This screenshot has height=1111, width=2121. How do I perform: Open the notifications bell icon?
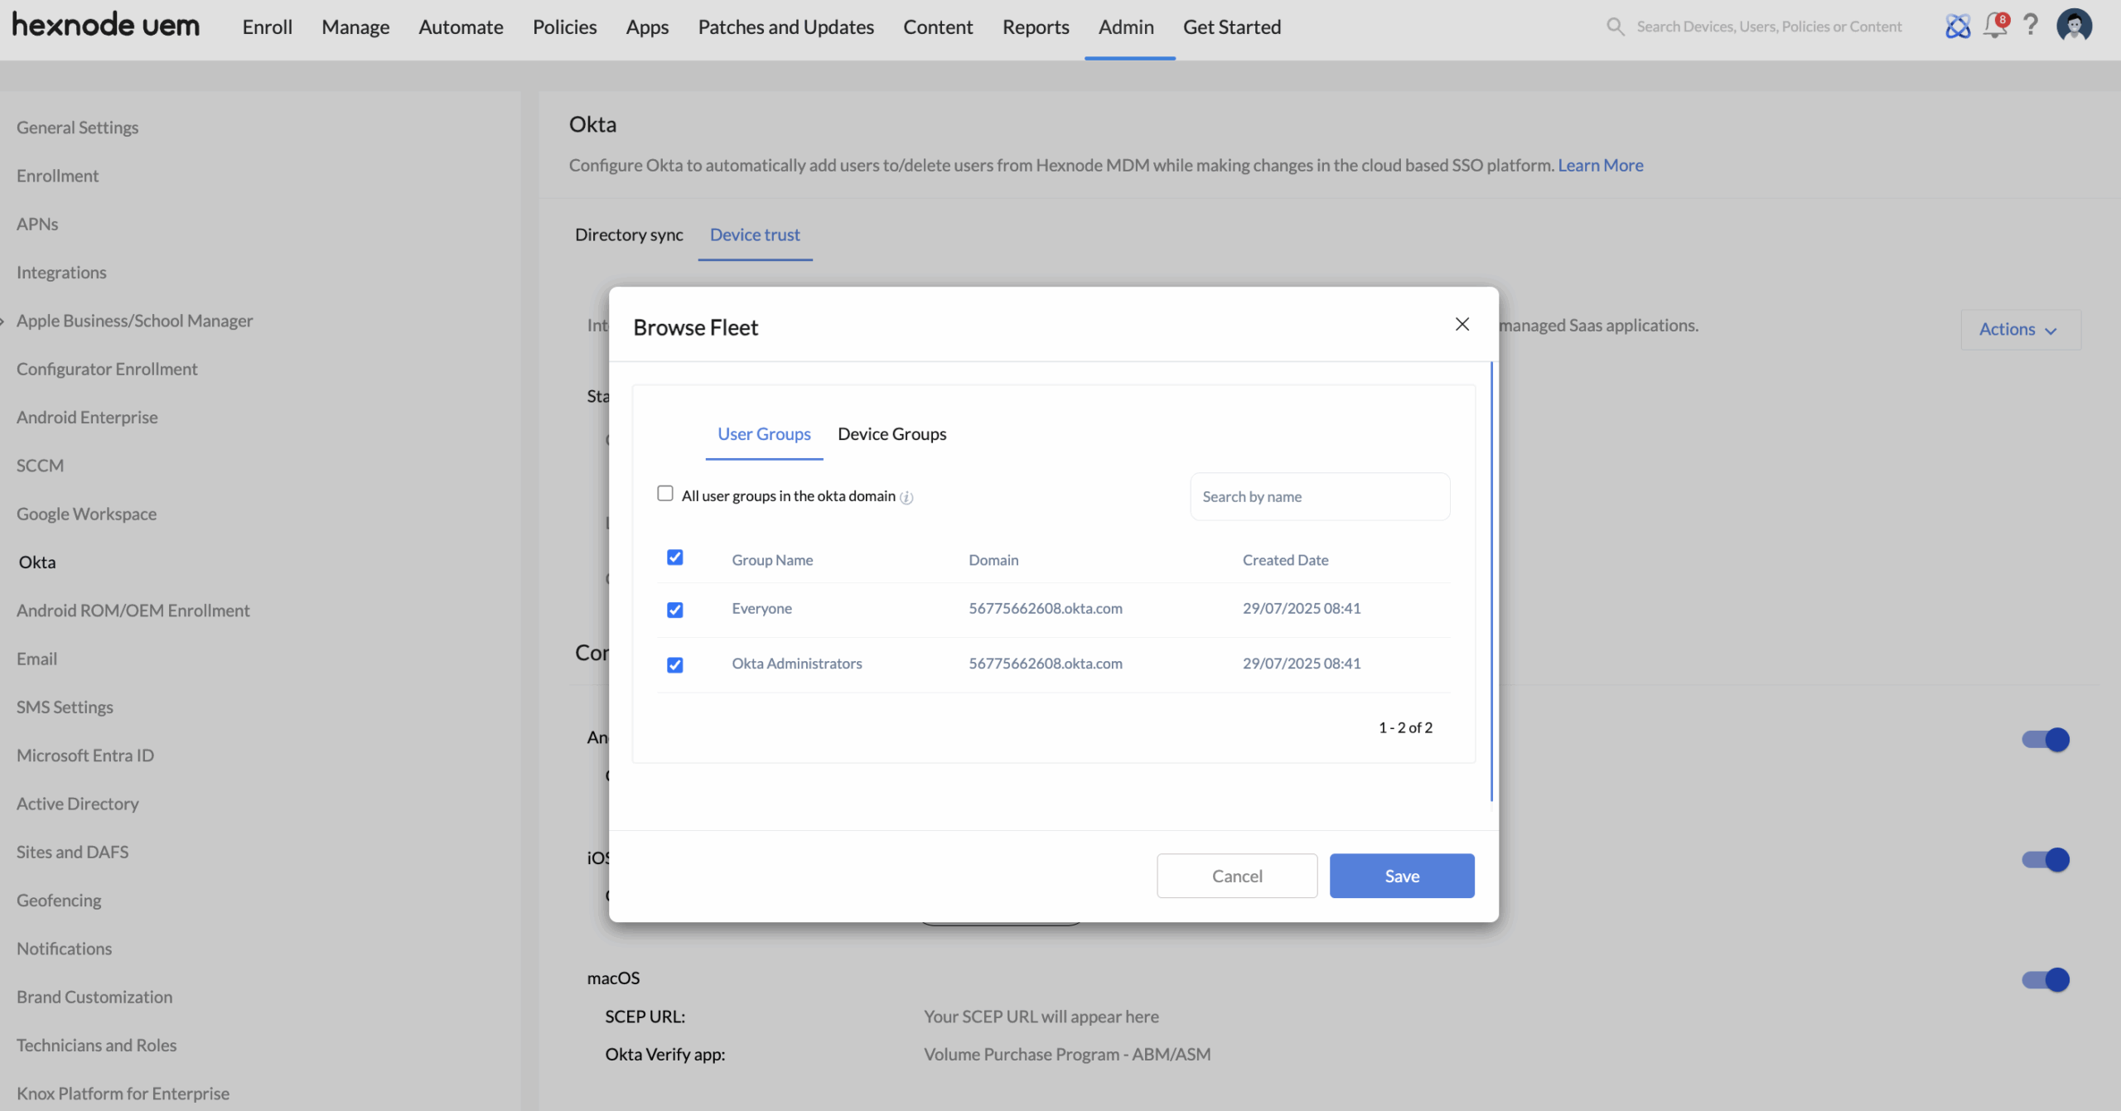click(1994, 27)
